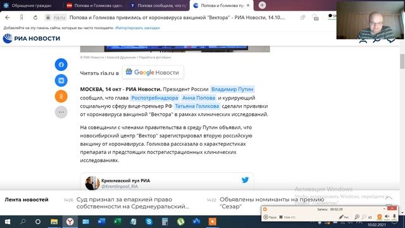Open Microsoft Excel from the taskbar

[118, 222]
